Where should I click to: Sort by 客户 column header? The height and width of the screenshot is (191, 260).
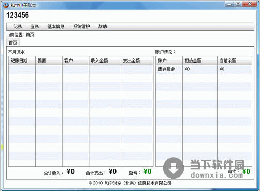(x=76, y=61)
